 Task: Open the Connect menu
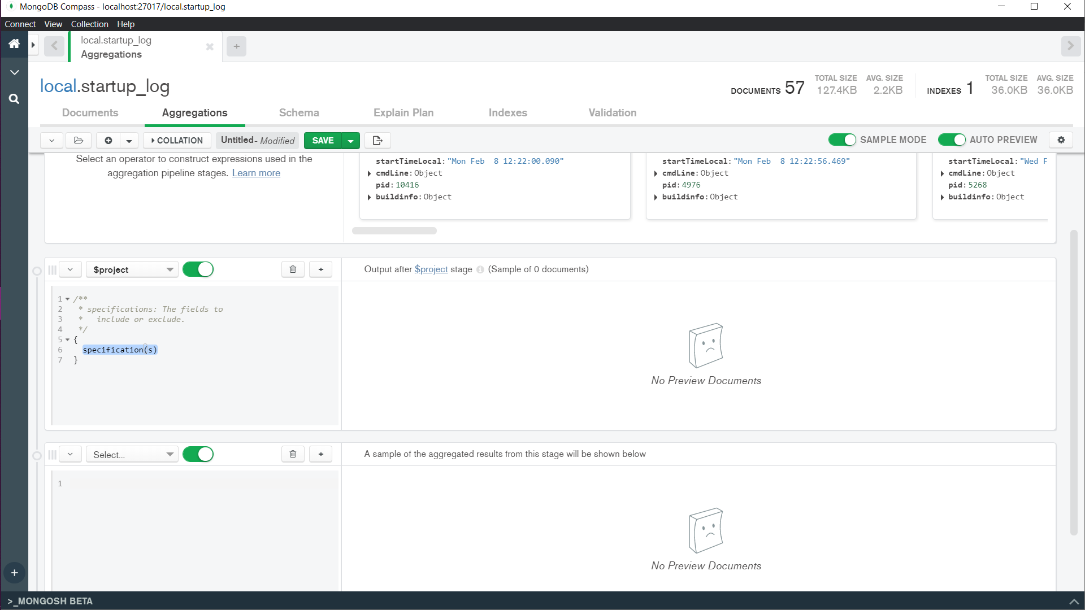(x=20, y=24)
